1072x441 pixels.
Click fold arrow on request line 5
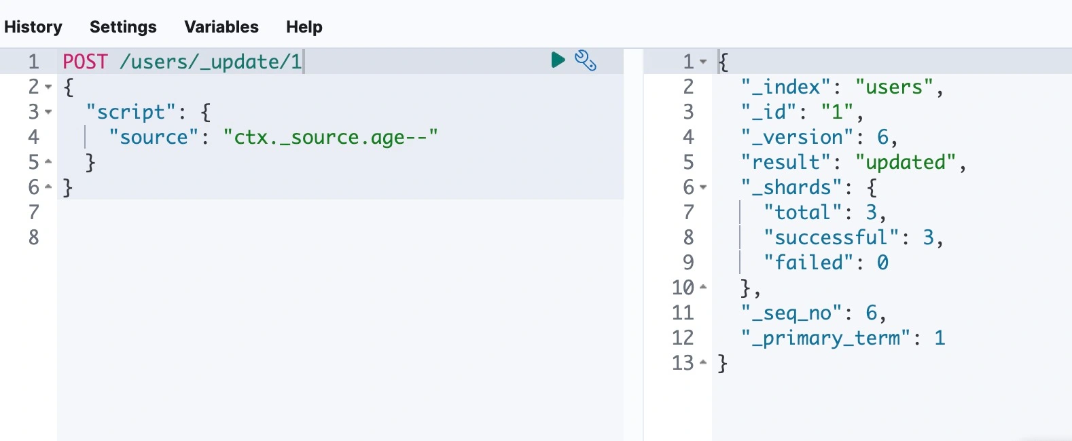tap(48, 162)
